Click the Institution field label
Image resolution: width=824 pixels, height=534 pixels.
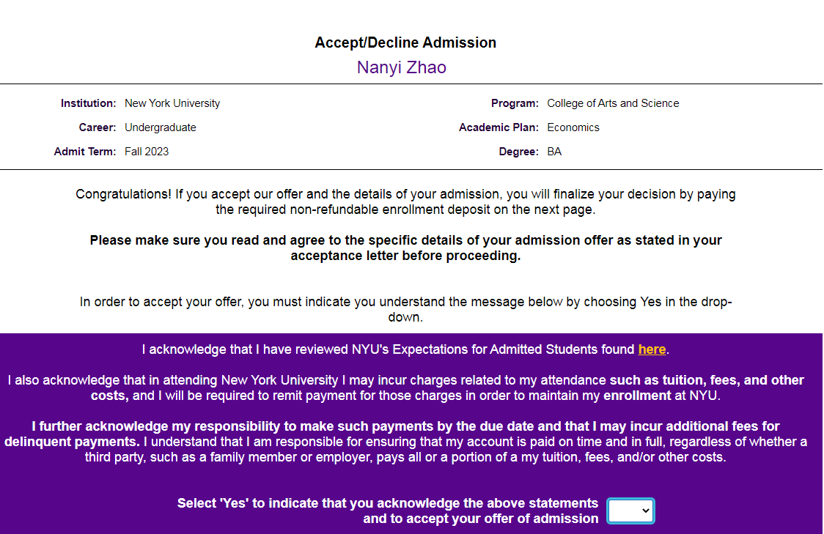click(88, 103)
